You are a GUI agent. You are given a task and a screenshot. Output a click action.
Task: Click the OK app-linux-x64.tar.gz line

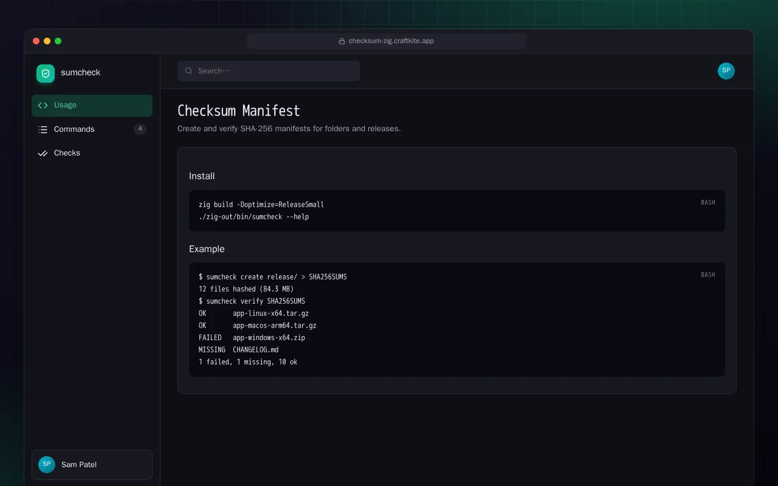(254, 313)
